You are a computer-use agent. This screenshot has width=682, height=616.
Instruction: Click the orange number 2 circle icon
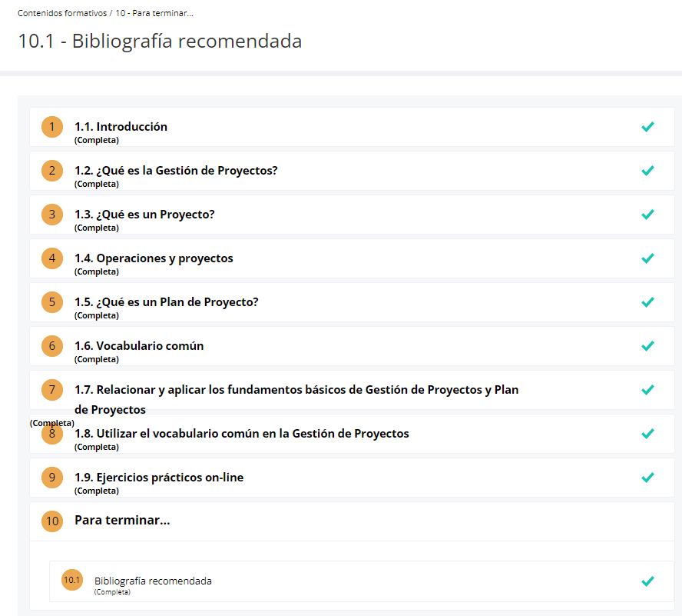coord(52,171)
